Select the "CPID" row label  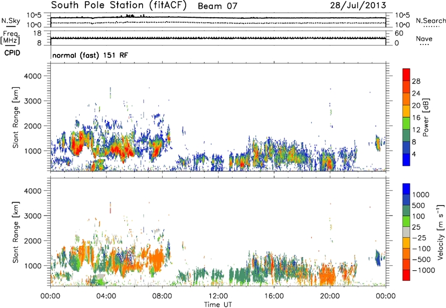[x=12, y=53]
